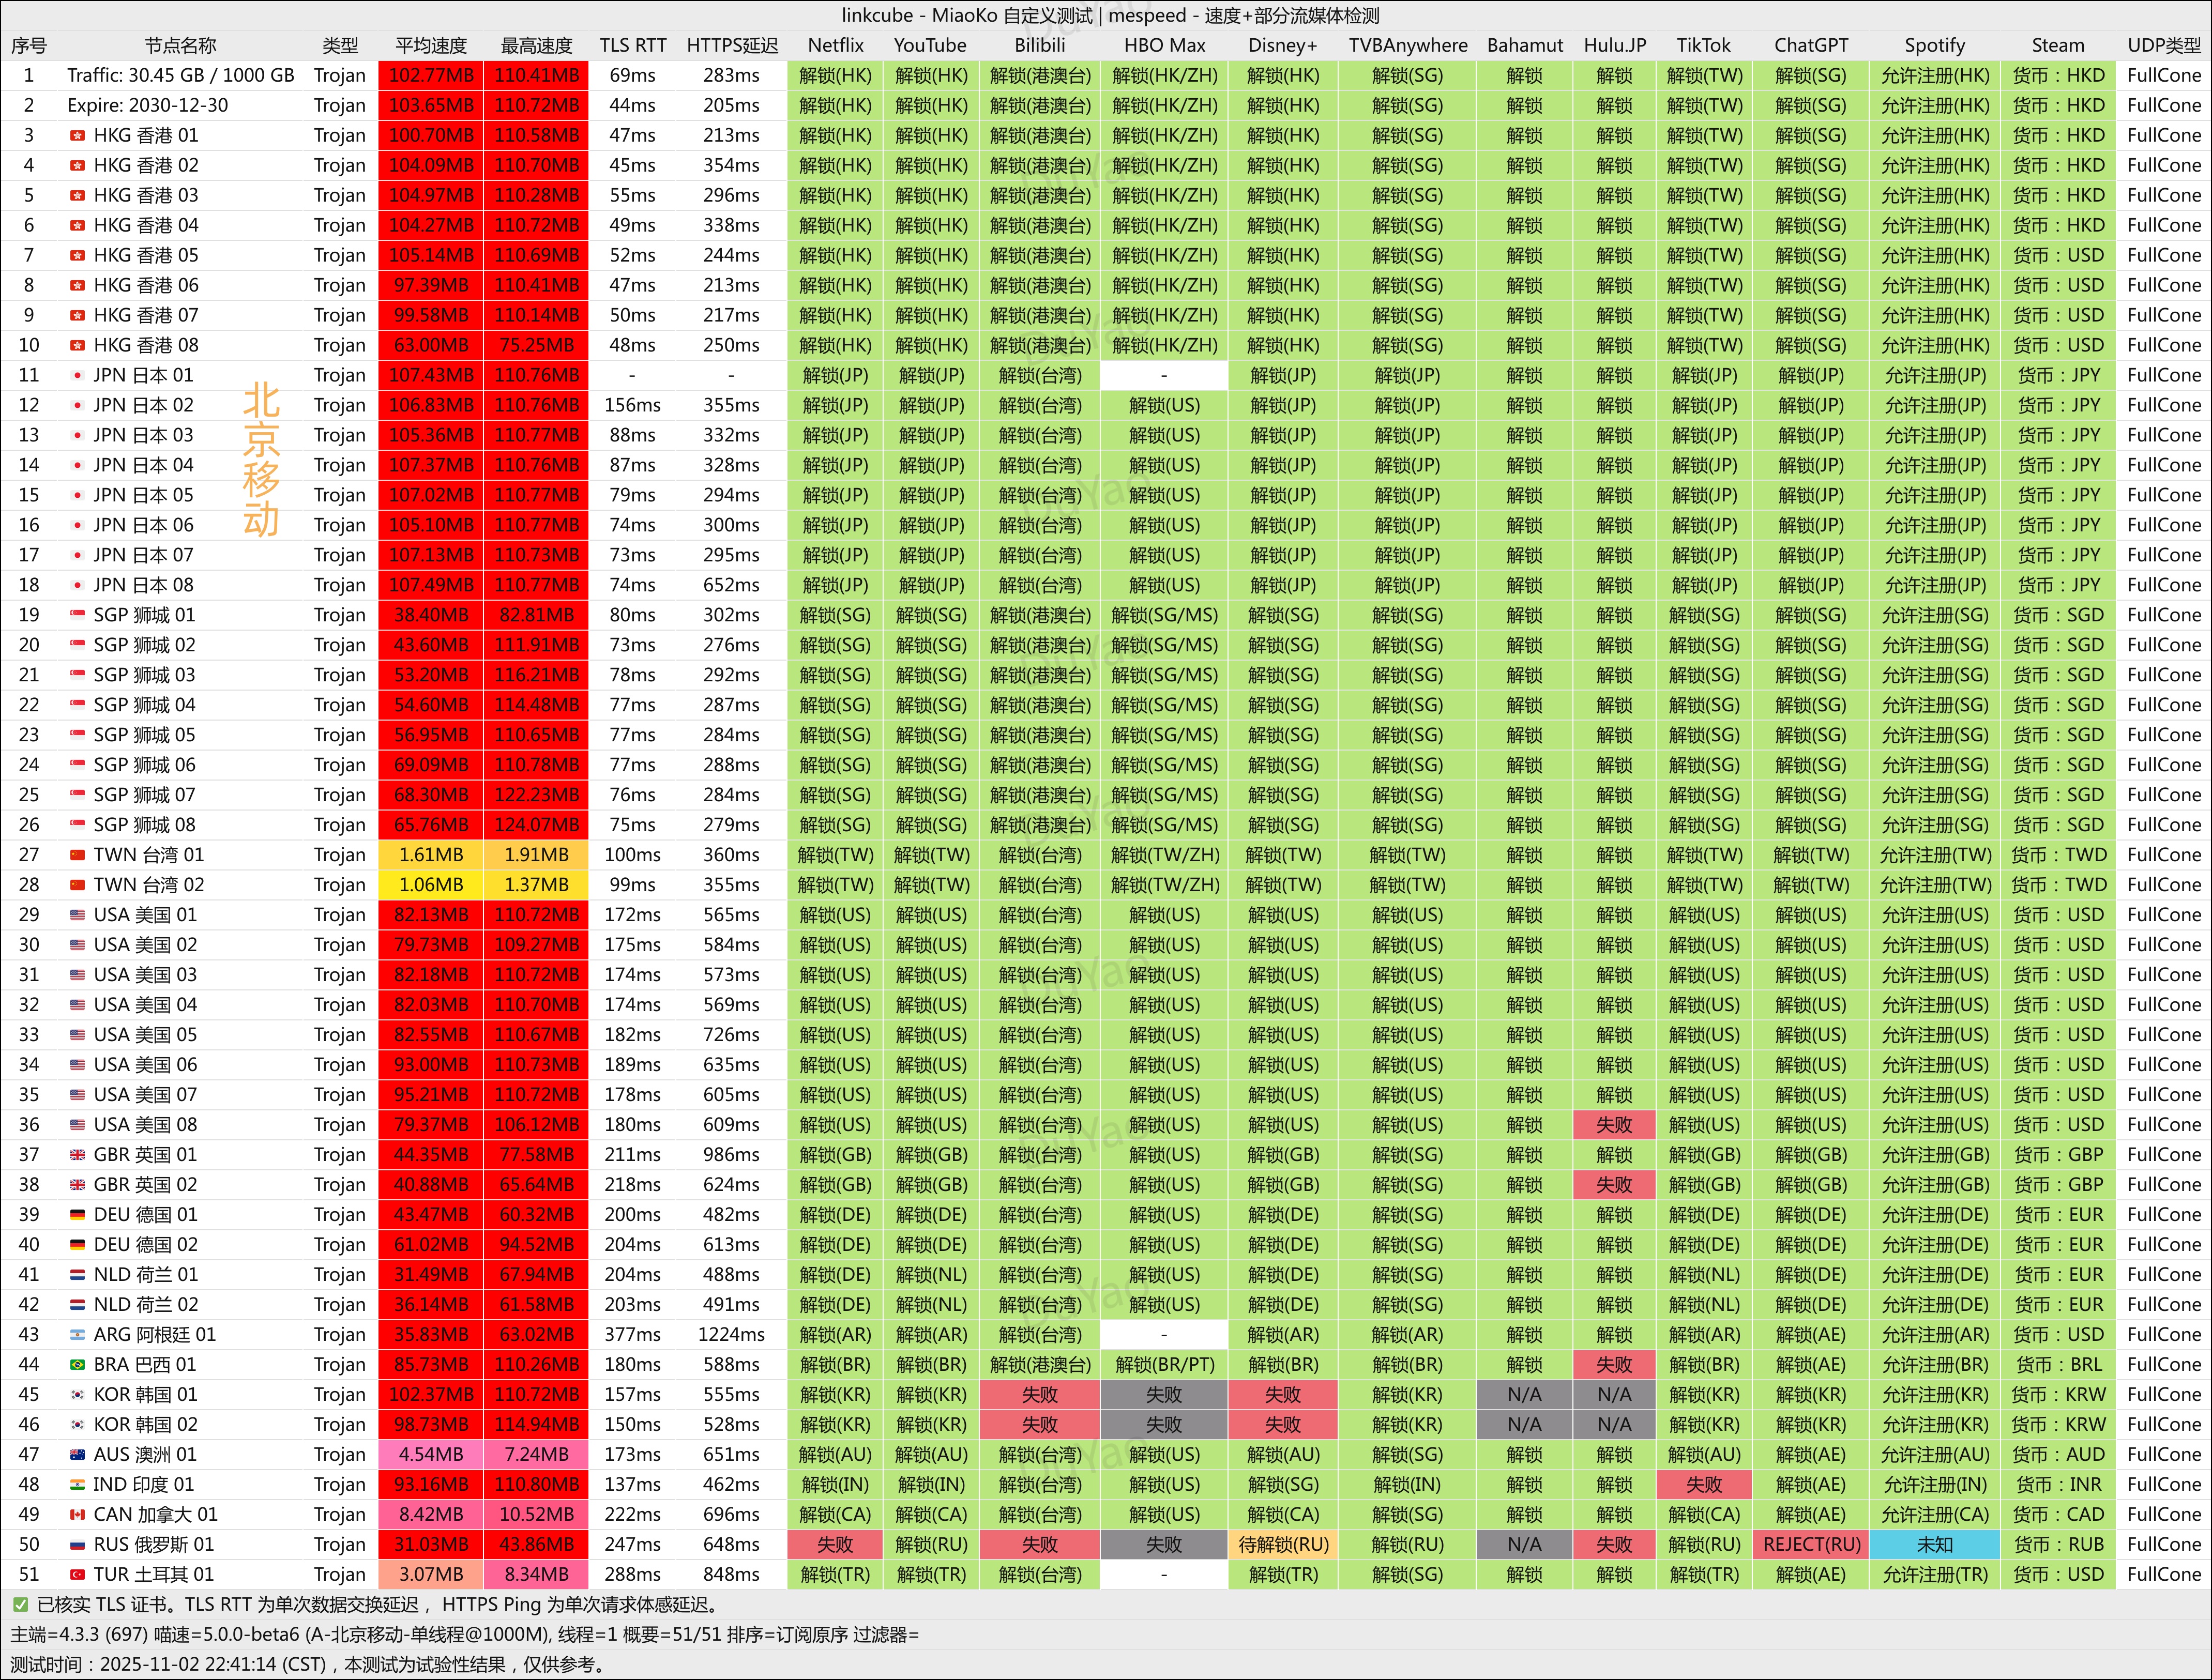Click the German flag beside DEU 德国 01

pos(77,1215)
